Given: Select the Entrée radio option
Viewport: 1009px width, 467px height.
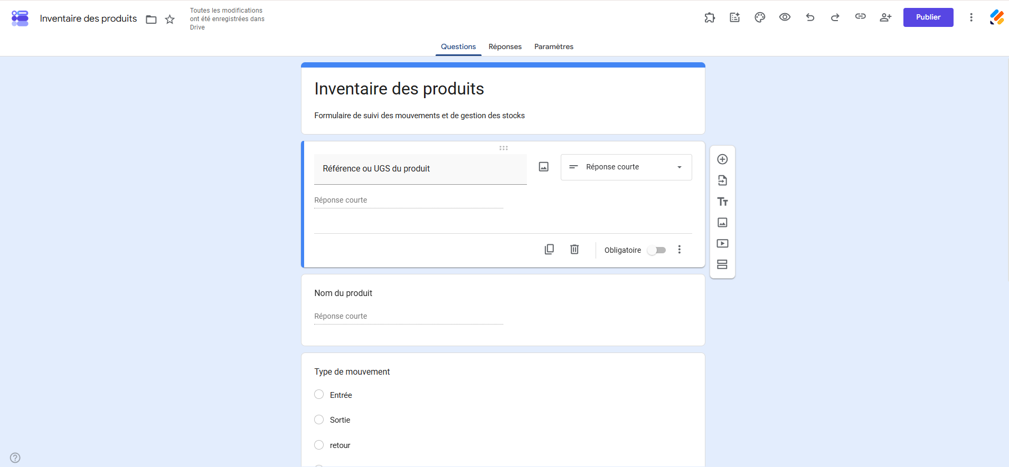Looking at the screenshot, I should [x=319, y=395].
